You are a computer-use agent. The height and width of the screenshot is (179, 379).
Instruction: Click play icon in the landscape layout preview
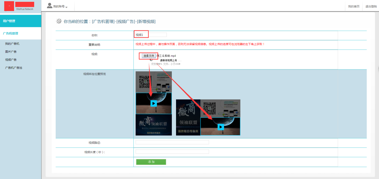(x=221, y=127)
